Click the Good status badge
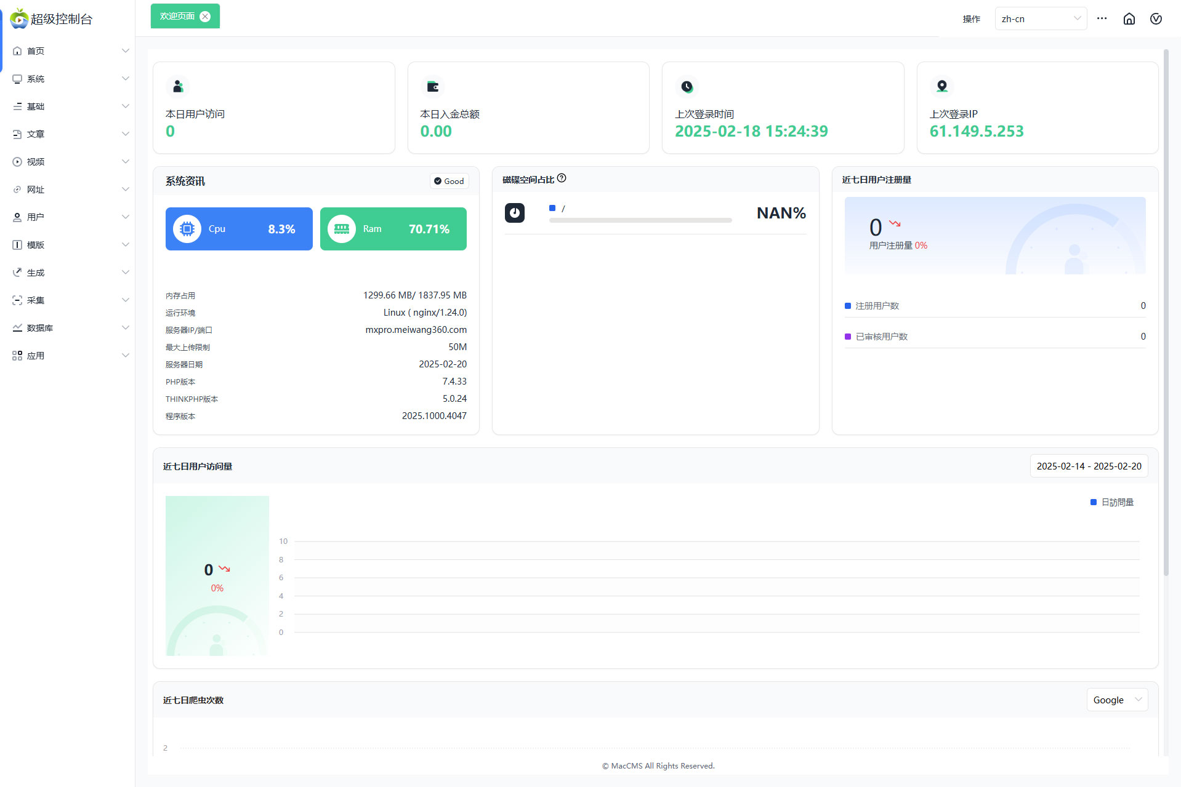This screenshot has height=787, width=1181. (449, 181)
